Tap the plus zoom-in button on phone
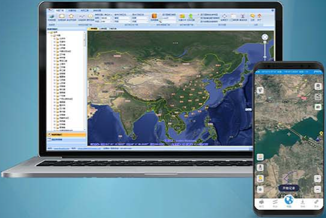This screenshot has height=218, width=326. click(318, 179)
